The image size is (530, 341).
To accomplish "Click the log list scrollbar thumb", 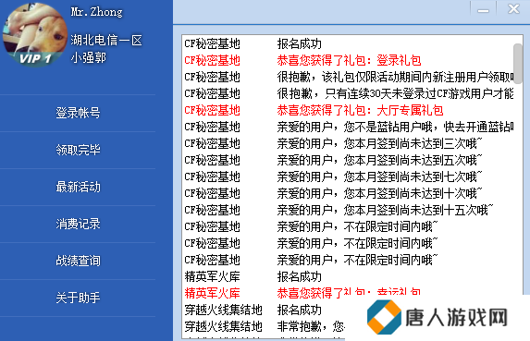I will tap(517, 64).
